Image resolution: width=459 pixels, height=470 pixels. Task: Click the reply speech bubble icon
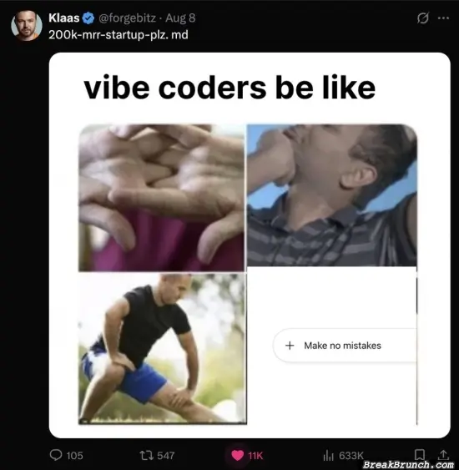click(x=56, y=455)
